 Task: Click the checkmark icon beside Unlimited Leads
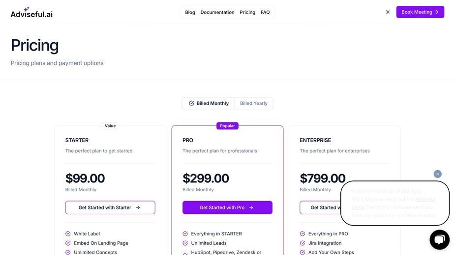click(x=185, y=243)
